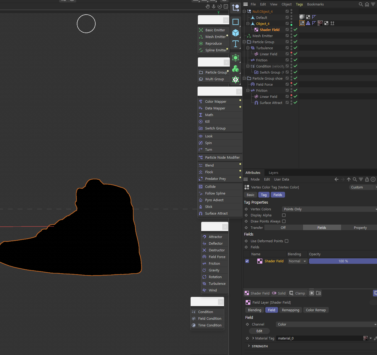Screen dimensions: 377x355
Task: Set Transfer mode to Property
Action: tap(360, 228)
